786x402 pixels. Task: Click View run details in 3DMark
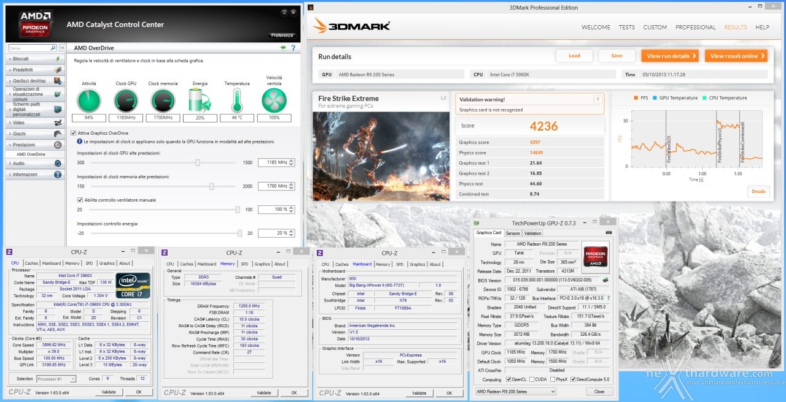tap(671, 56)
